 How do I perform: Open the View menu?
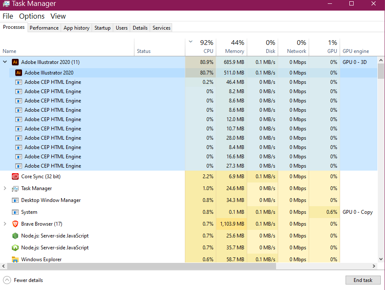click(58, 16)
